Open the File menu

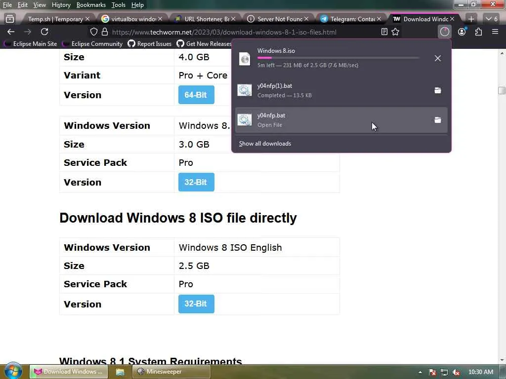point(7,5)
